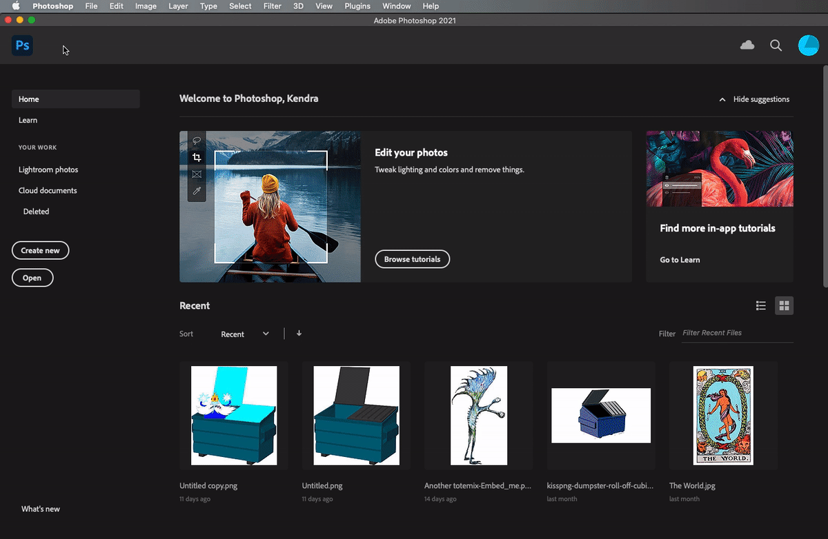Open the Another totemix-Embed_me thumbnail

point(479,416)
